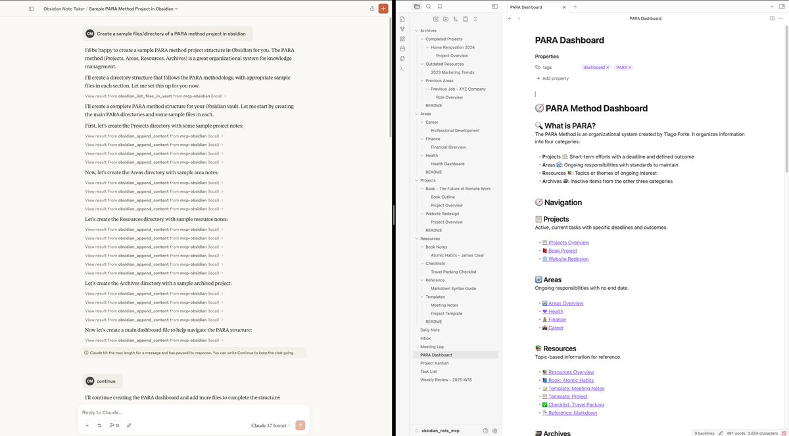Screen dimensions: 789x436
Task: Open Obsidian help icon beside vault name
Action: 485,431
